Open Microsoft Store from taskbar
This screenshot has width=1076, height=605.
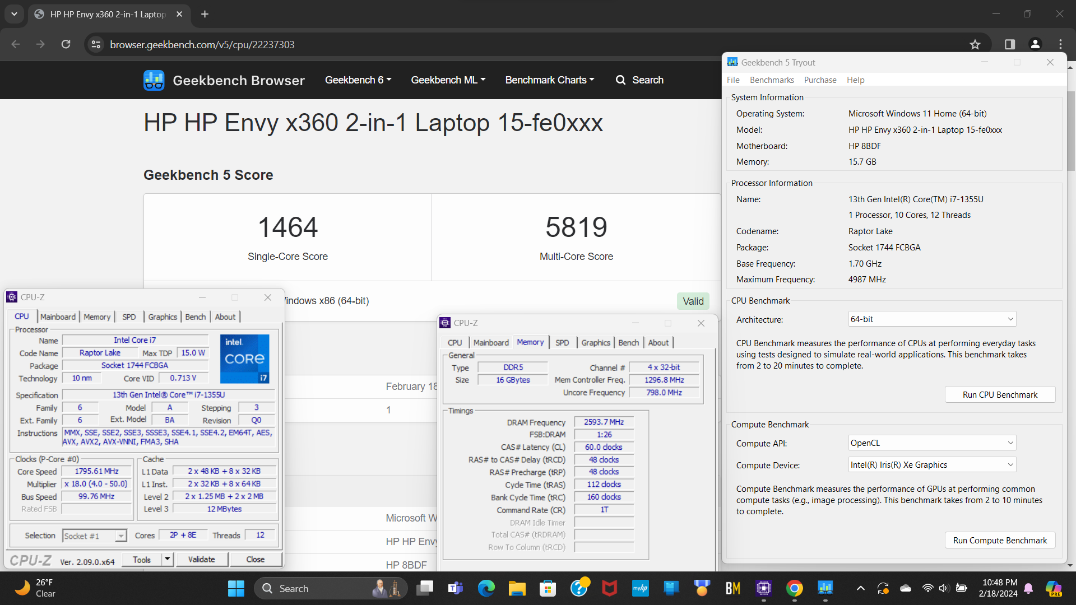tap(548, 588)
